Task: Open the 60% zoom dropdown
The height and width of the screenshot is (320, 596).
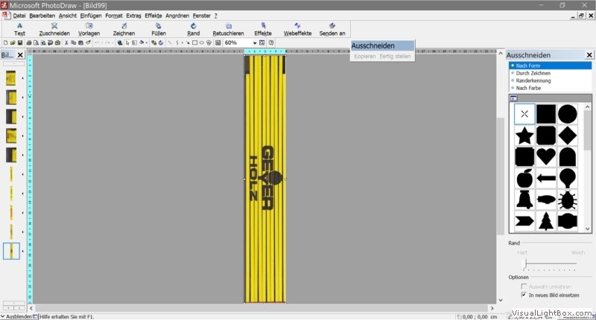Action: (x=255, y=43)
